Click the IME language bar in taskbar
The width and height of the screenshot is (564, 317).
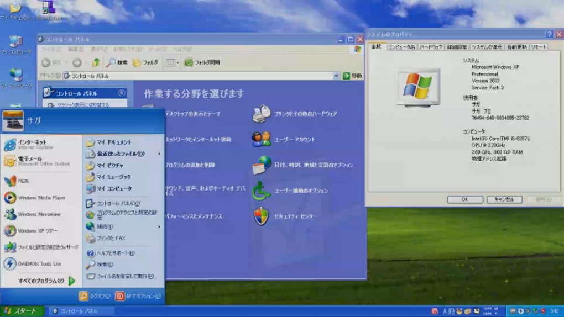tap(464, 311)
